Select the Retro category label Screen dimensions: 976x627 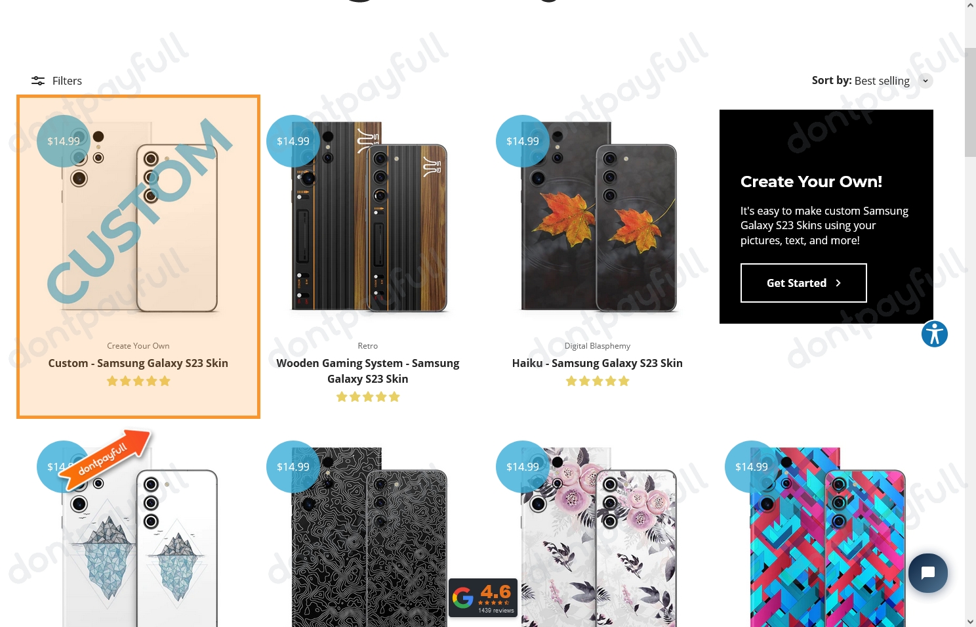click(x=368, y=346)
